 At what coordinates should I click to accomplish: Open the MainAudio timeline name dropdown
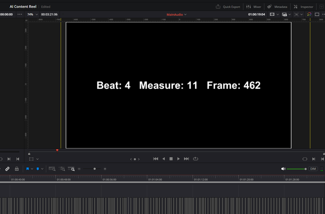(x=177, y=14)
